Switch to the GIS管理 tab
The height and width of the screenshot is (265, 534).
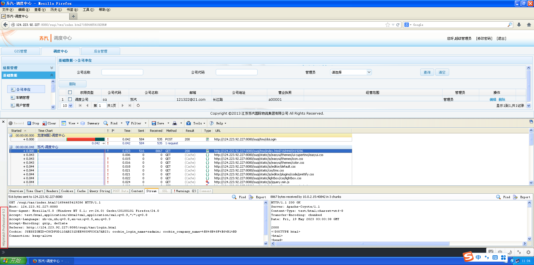[x=21, y=51]
